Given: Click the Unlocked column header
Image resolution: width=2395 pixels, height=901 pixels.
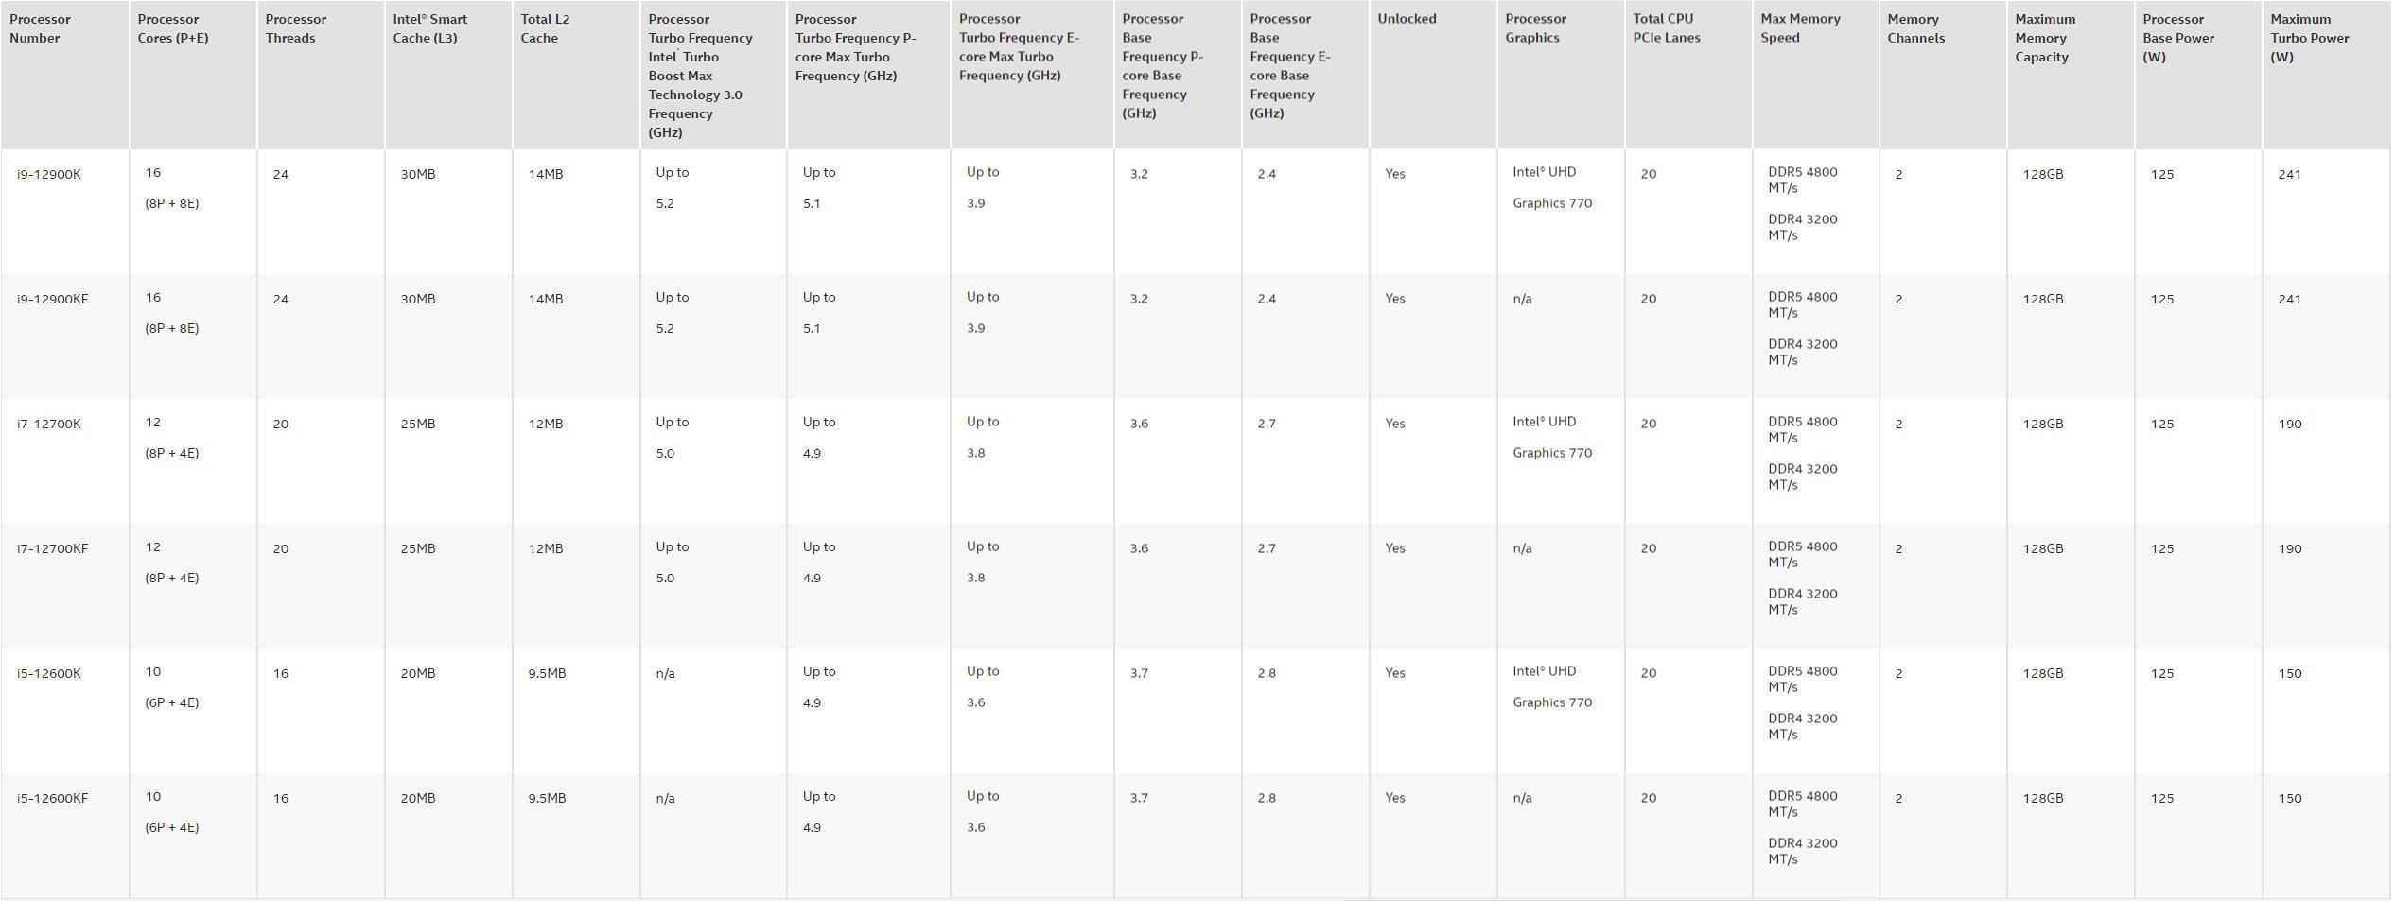Looking at the screenshot, I should pos(1407,19).
